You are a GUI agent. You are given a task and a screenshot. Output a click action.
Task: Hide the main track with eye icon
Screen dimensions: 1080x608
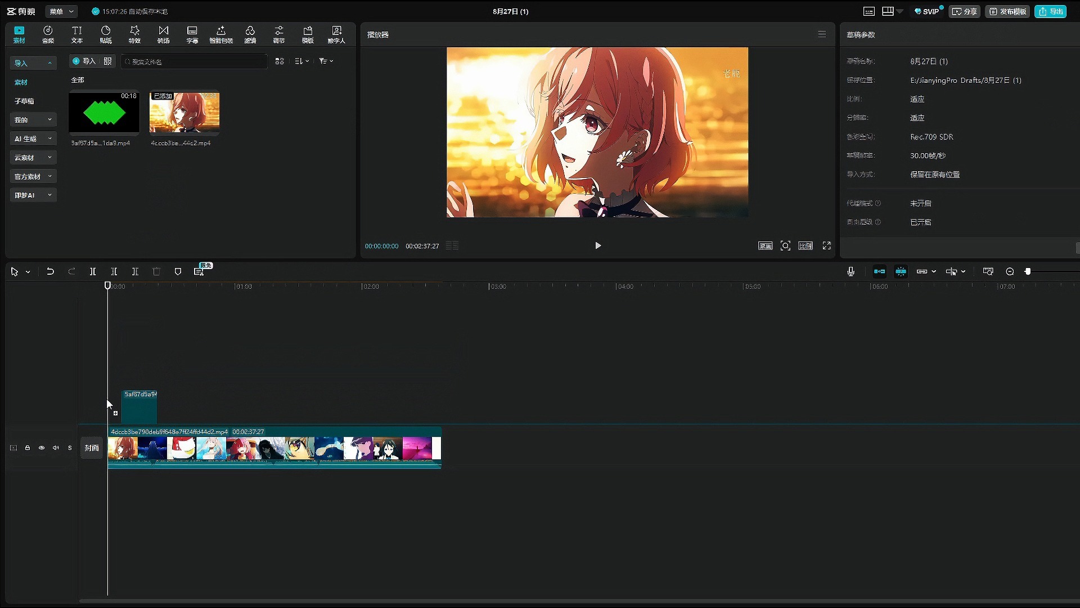pyautogui.click(x=41, y=448)
